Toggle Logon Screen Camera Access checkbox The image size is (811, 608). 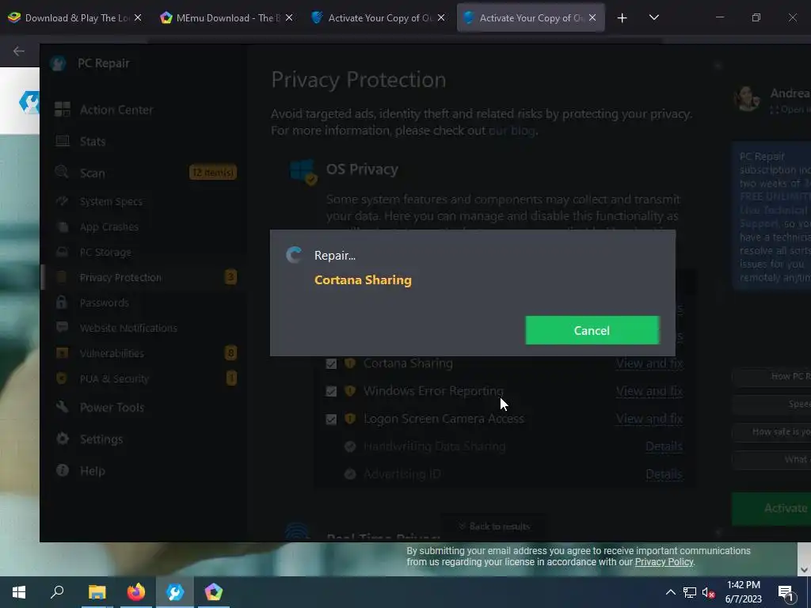click(331, 419)
